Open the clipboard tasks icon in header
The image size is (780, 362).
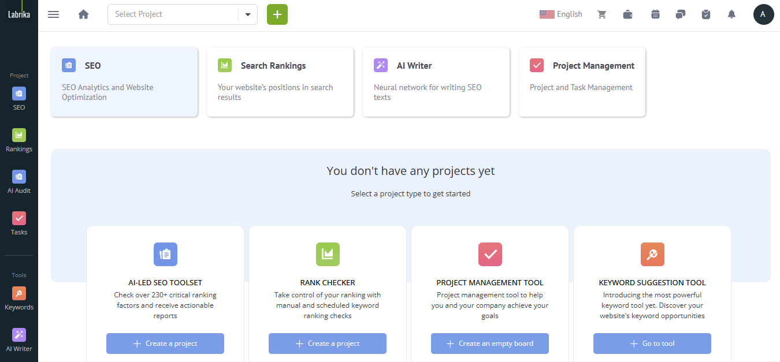(706, 14)
